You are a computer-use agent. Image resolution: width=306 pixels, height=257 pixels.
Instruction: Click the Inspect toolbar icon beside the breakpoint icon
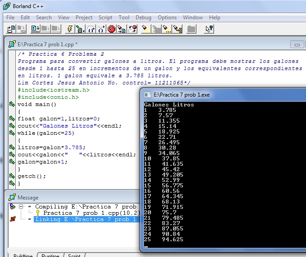click(x=122, y=29)
